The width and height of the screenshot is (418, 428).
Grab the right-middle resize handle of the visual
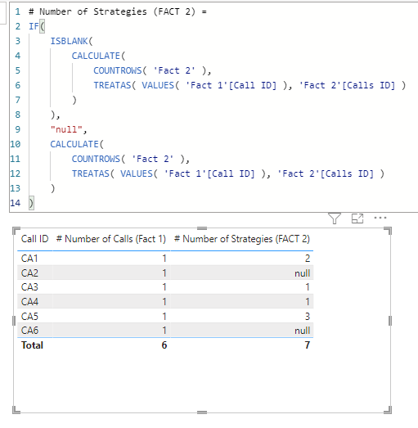click(390, 321)
